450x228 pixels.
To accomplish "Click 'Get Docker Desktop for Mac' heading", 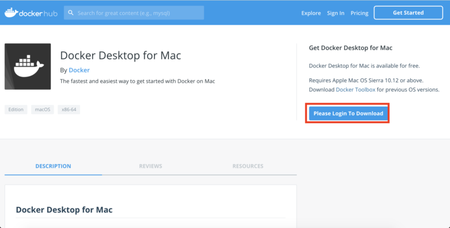I will (350, 48).
